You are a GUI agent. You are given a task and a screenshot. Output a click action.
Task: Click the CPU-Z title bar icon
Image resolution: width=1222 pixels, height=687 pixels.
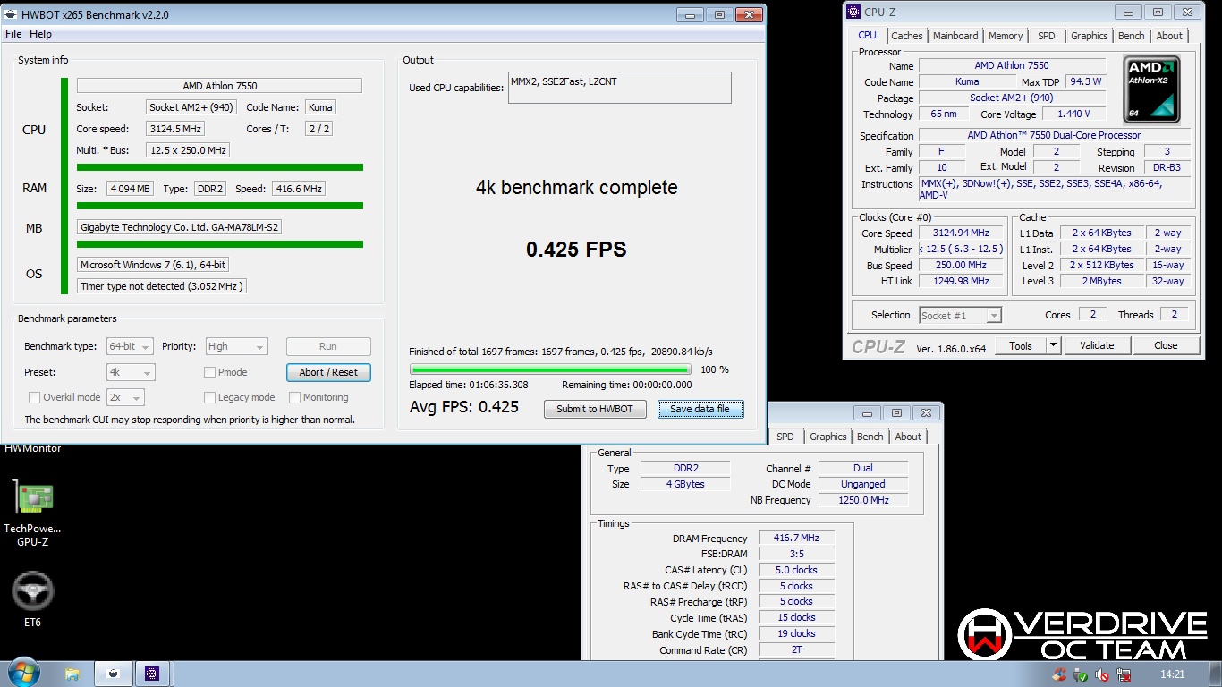click(x=853, y=12)
